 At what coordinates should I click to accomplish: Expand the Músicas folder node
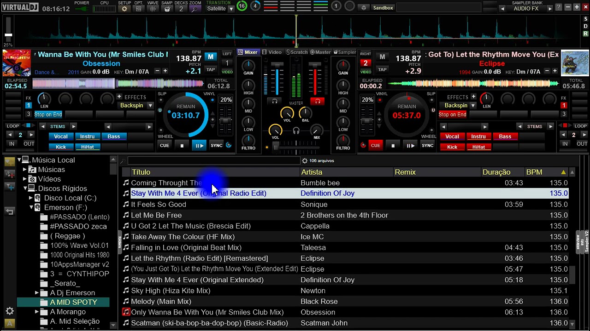[25, 170]
